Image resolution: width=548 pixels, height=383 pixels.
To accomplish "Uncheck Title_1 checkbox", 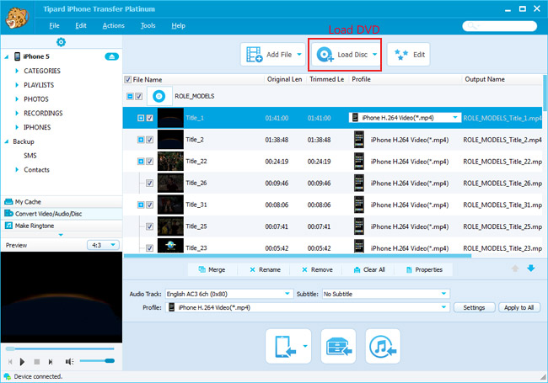I will coord(149,118).
